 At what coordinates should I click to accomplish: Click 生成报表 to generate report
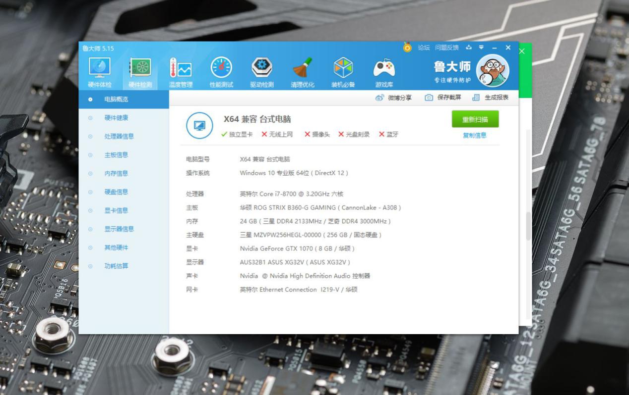point(491,98)
